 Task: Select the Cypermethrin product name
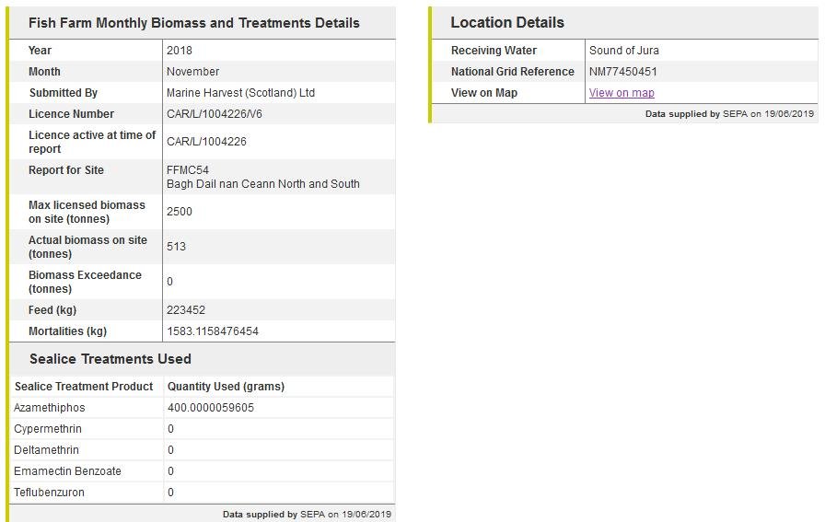[48, 429]
